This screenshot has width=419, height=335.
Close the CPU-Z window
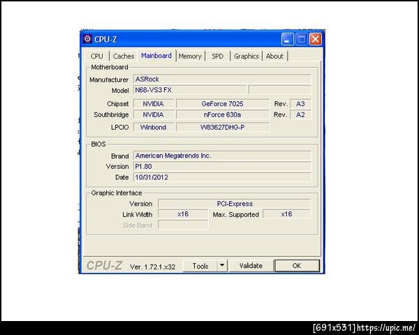click(x=316, y=39)
